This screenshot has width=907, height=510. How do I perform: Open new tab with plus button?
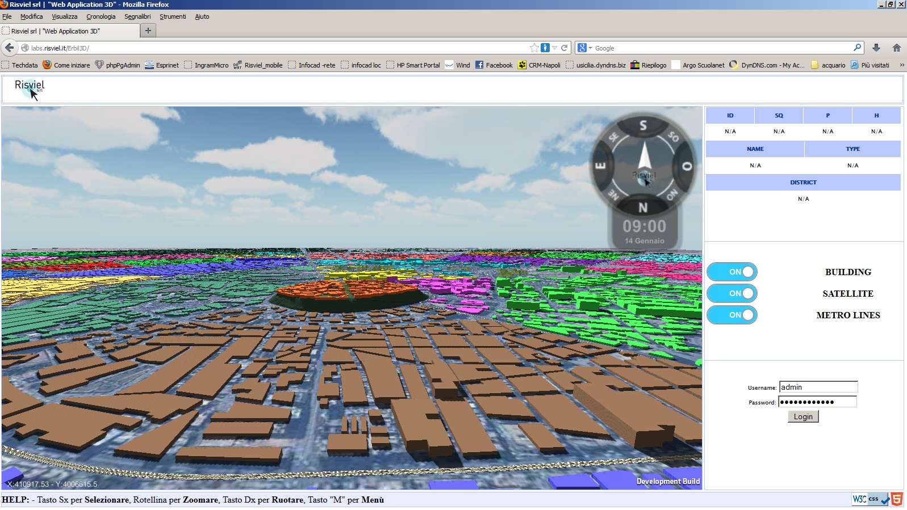pyautogui.click(x=148, y=31)
